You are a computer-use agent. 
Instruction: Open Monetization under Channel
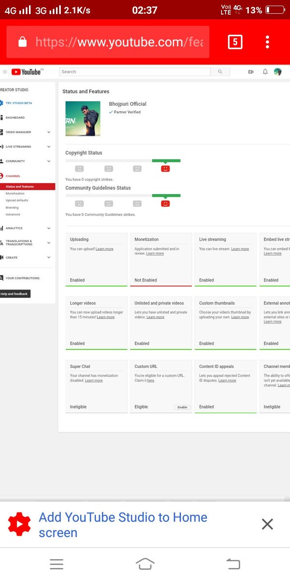point(15,193)
